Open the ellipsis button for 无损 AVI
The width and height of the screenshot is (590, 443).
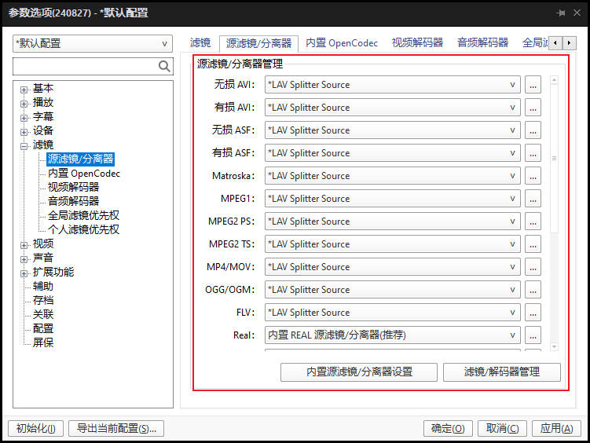click(533, 85)
